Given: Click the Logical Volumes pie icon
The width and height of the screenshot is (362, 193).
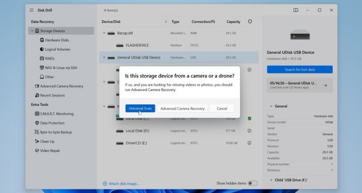Looking at the screenshot, I should (42, 49).
